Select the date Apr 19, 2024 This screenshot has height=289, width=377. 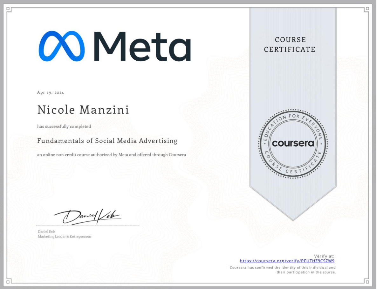coord(50,92)
